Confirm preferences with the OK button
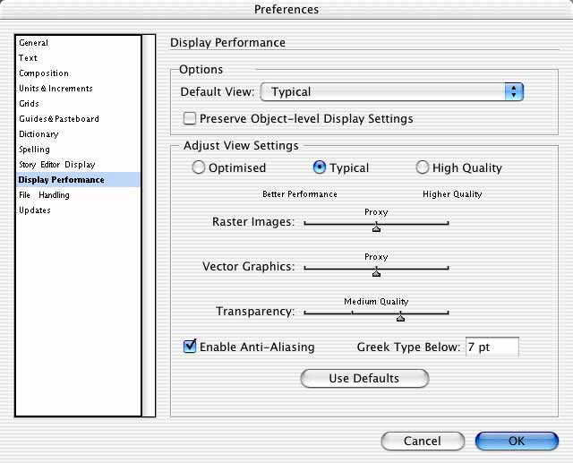573x463 pixels. pos(517,442)
